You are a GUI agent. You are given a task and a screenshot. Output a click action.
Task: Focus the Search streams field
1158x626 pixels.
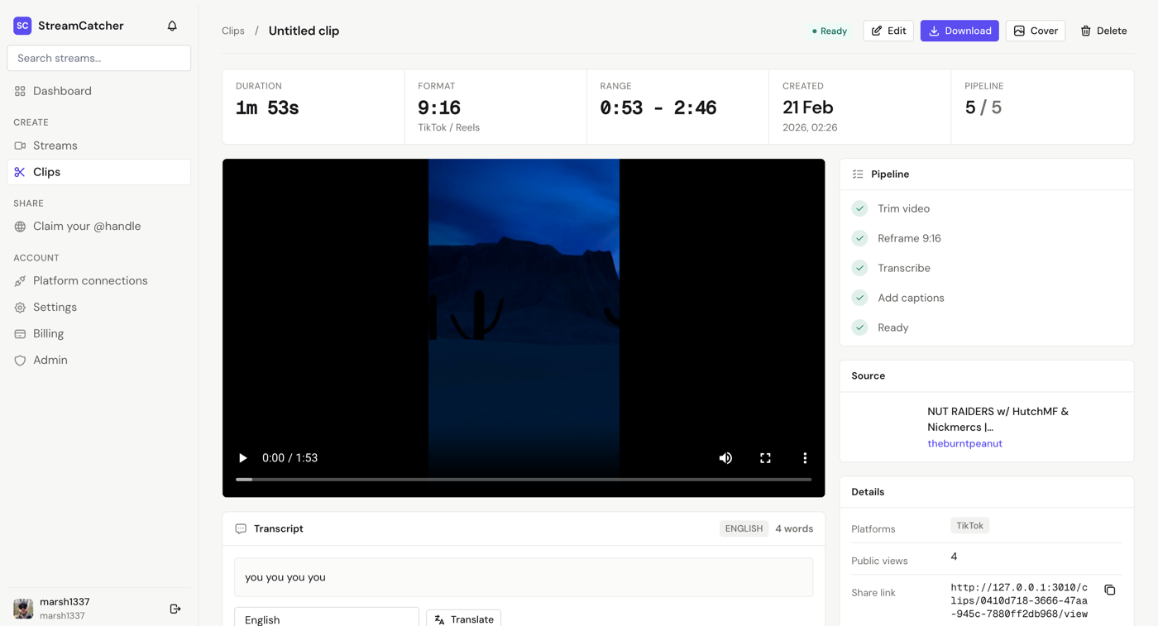[98, 58]
